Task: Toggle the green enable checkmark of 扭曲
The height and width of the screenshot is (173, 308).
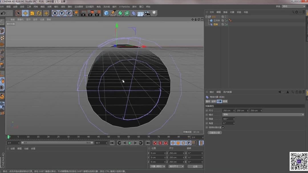Action: pos(227,24)
